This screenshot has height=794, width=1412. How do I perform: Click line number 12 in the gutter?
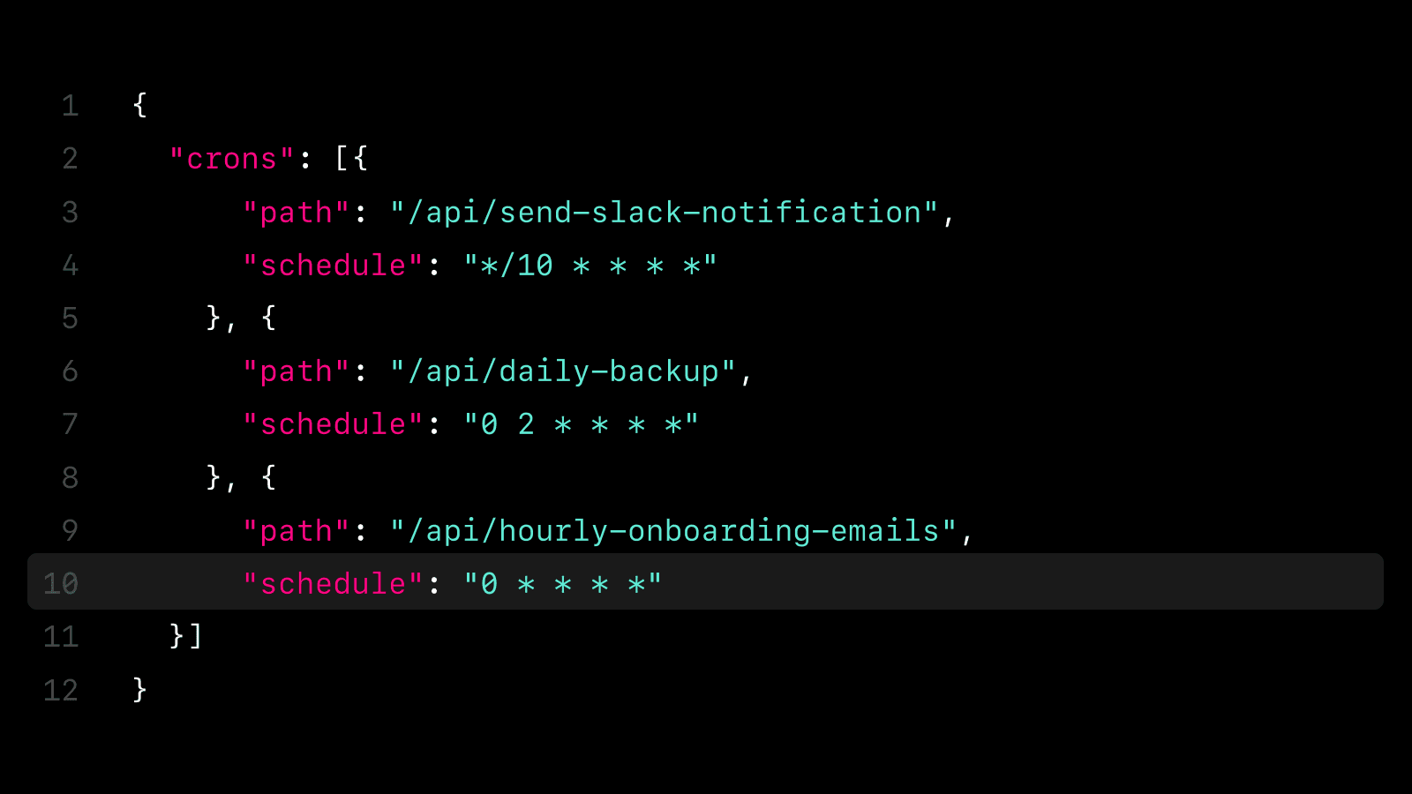tap(61, 690)
